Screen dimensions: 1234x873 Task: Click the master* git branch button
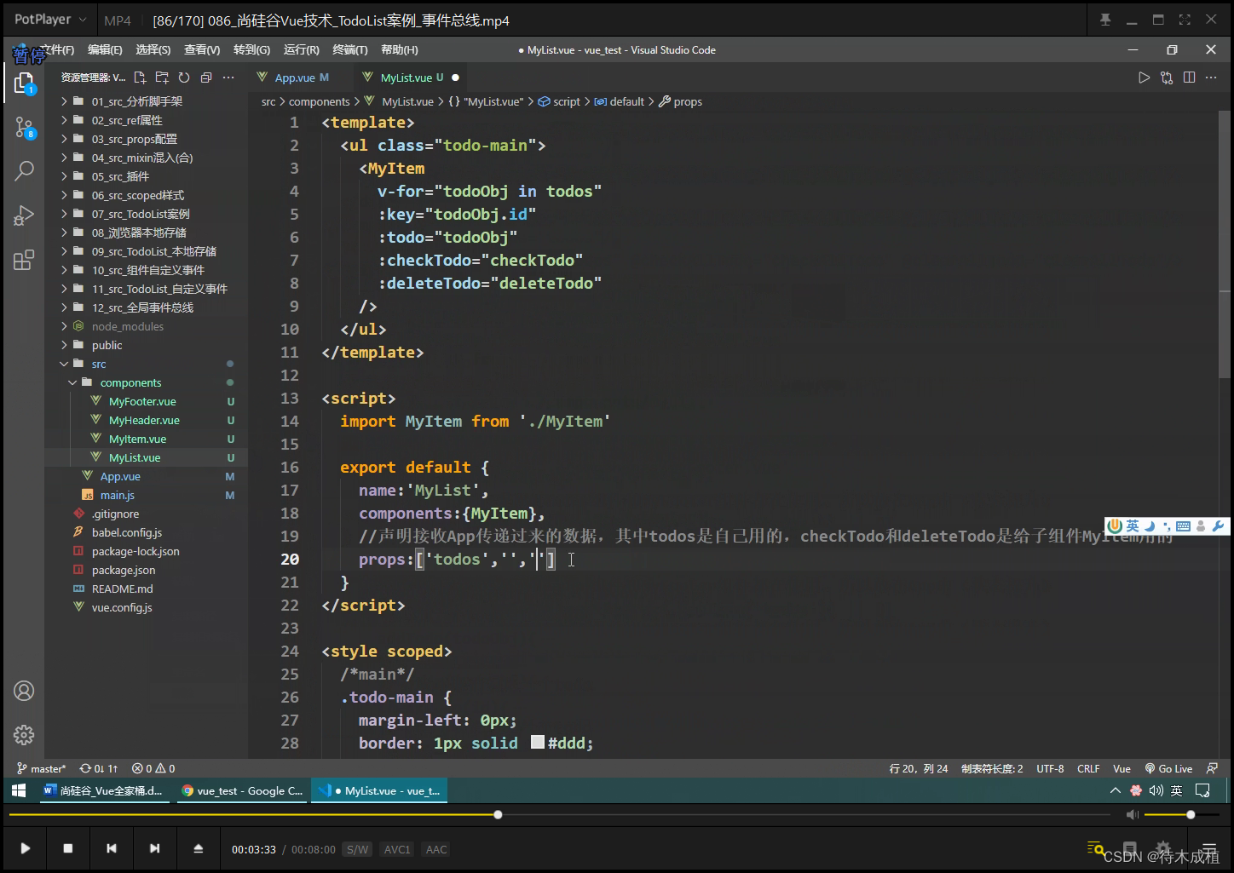[x=41, y=768]
